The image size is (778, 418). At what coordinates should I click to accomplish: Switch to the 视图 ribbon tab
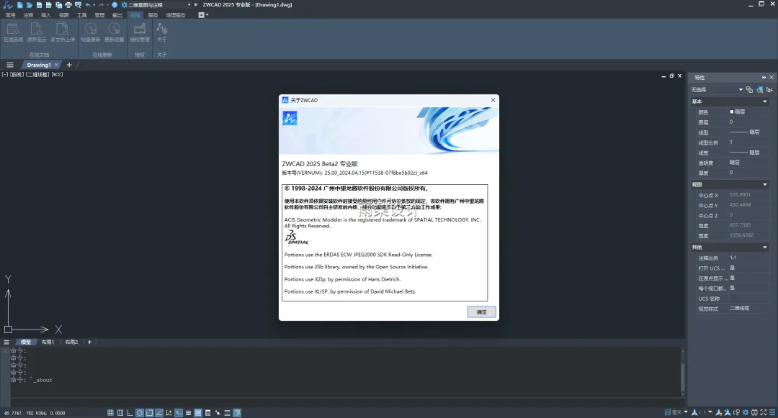(64, 15)
